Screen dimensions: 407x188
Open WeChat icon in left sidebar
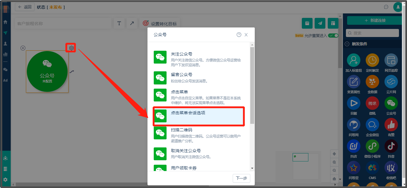pos(5,70)
